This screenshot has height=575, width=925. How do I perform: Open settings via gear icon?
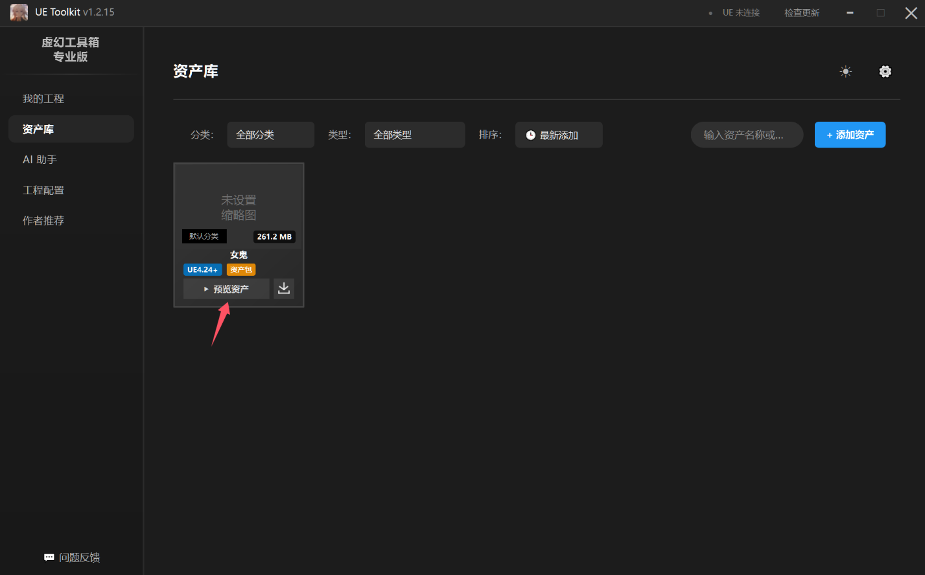(885, 72)
